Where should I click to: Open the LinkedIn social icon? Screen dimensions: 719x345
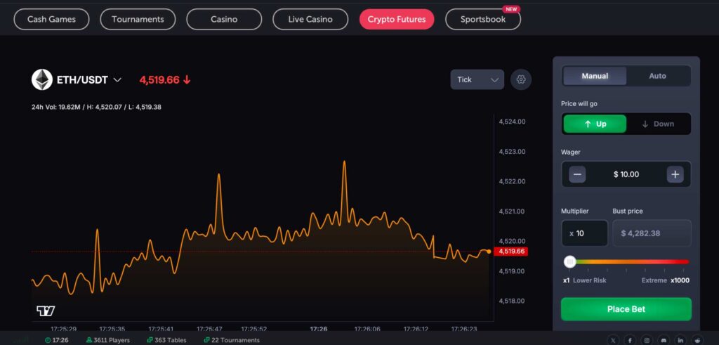pyautogui.click(x=680, y=340)
